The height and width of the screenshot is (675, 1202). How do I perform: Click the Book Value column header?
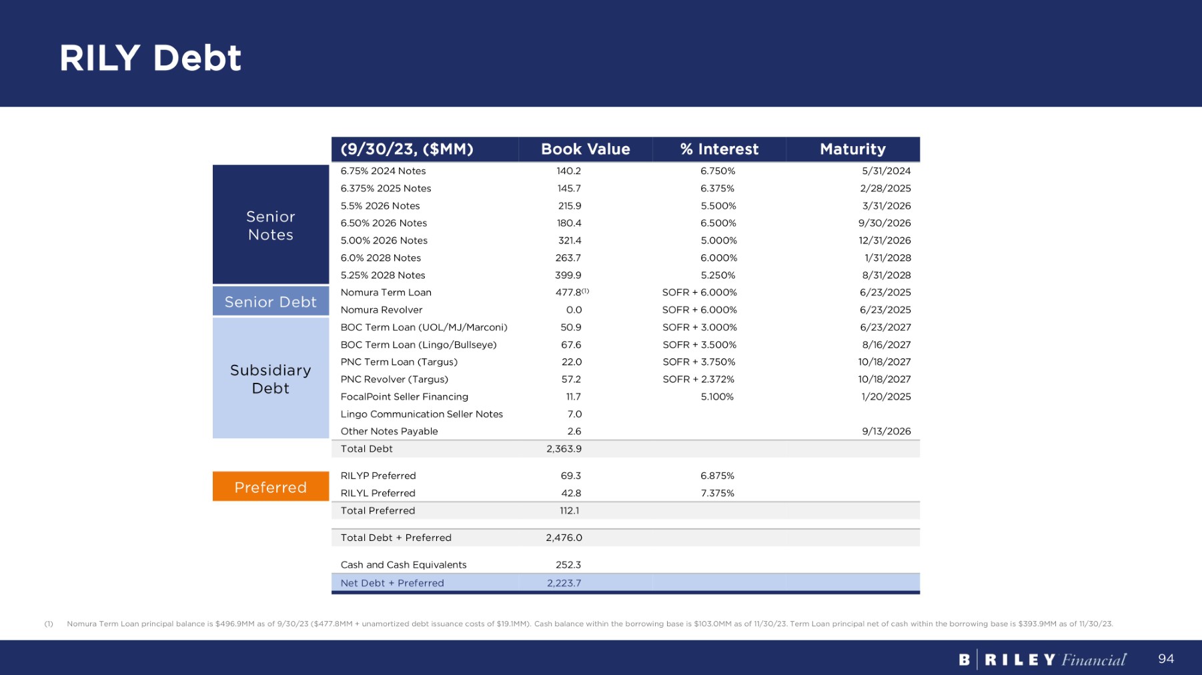[585, 149]
